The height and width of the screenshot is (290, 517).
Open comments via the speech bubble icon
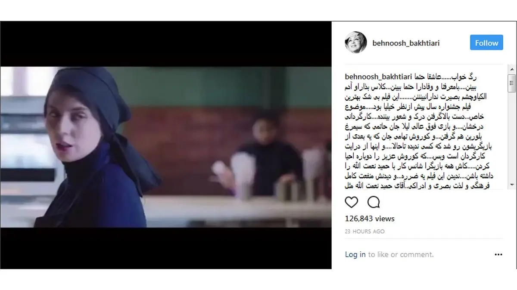coord(374,202)
